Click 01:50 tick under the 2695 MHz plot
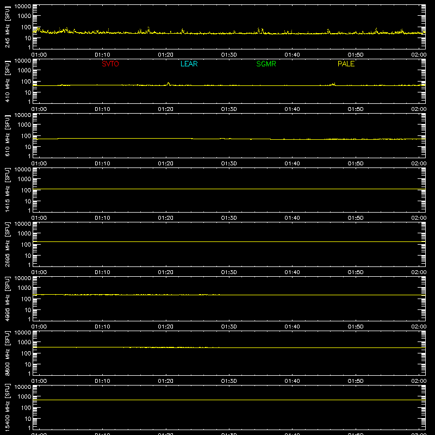Screen dimensions: 435x435 [356, 272]
